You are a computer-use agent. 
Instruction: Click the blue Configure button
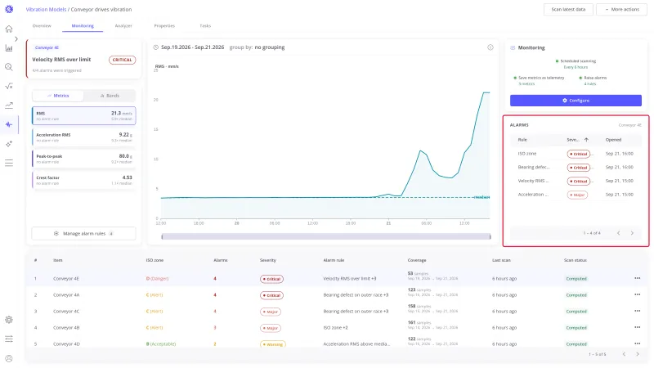click(576, 101)
